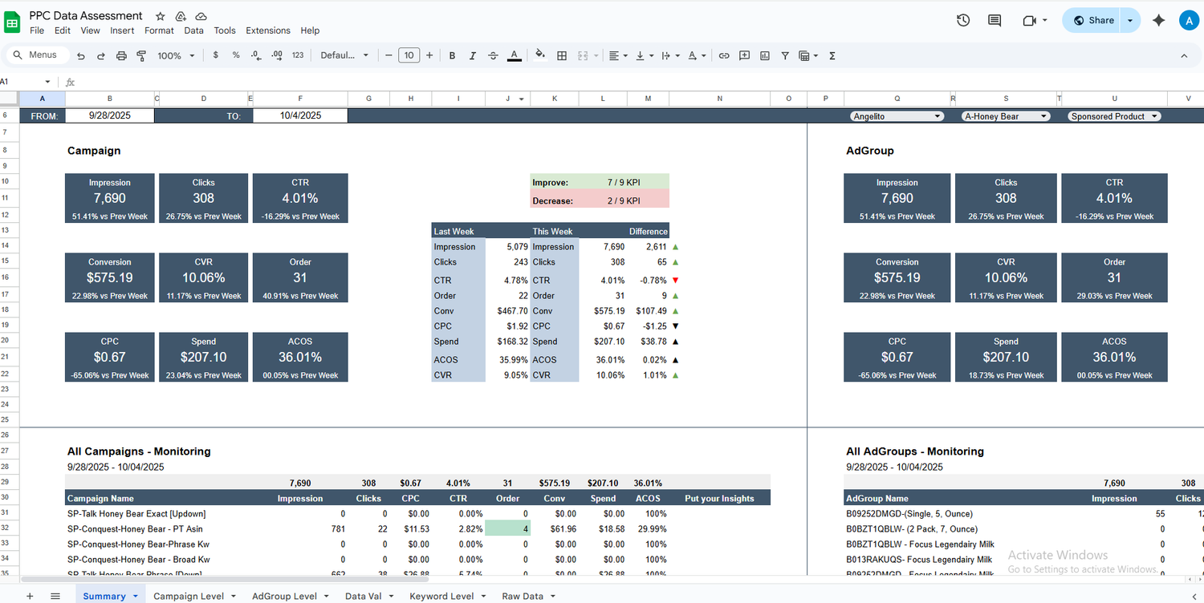Click the insert link icon
Screen dimensions: 1204x603
tap(724, 55)
